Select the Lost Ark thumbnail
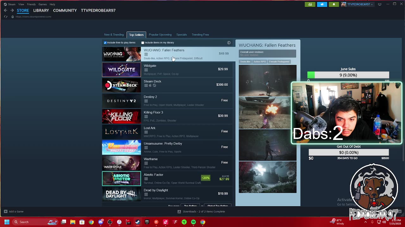The width and height of the screenshot is (405, 227). 121,132
